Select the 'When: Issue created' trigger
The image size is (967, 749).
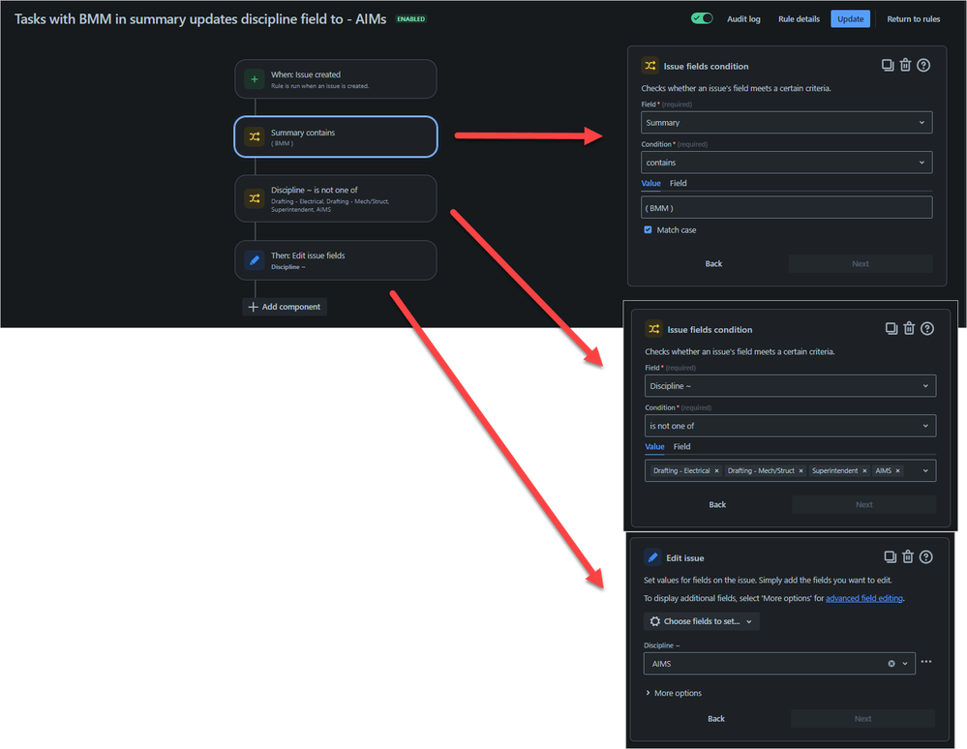[336, 79]
